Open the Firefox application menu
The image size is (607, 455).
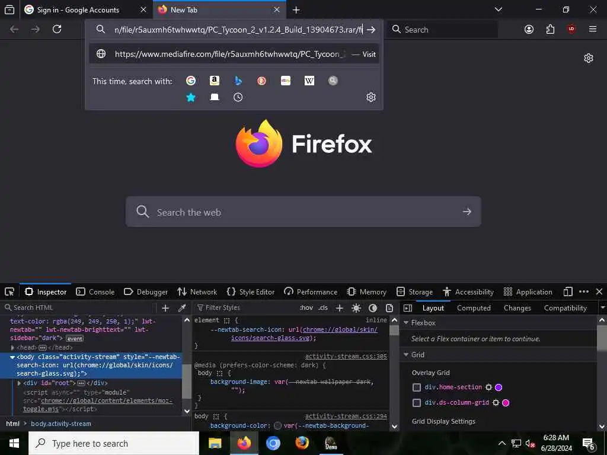click(593, 29)
